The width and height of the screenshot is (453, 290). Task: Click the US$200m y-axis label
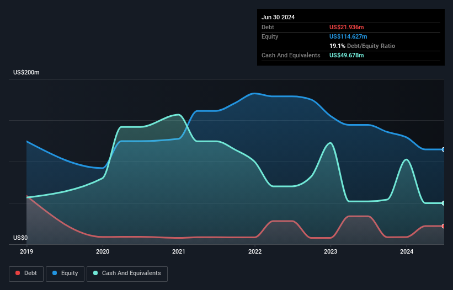[26, 72]
